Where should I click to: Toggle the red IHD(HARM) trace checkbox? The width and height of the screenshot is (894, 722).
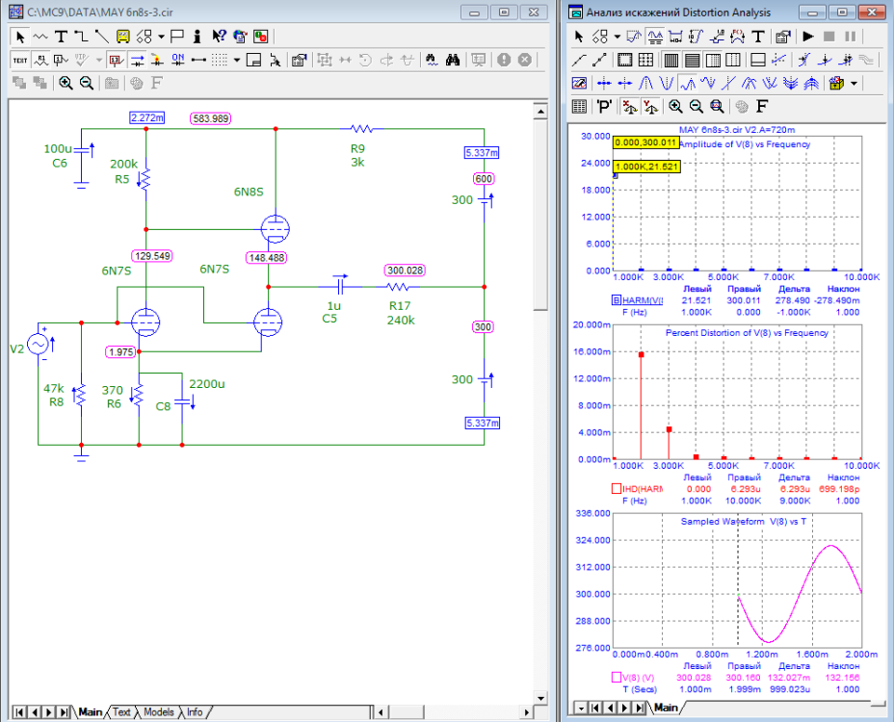tap(617, 489)
